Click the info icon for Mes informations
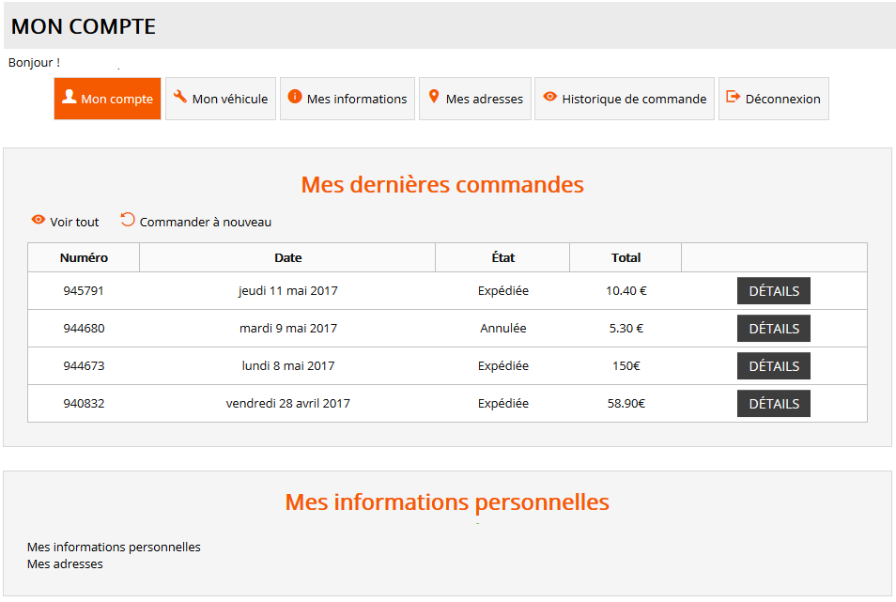This screenshot has height=602, width=896. [295, 97]
